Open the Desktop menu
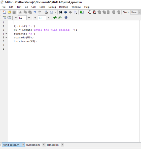 pos(64,7)
